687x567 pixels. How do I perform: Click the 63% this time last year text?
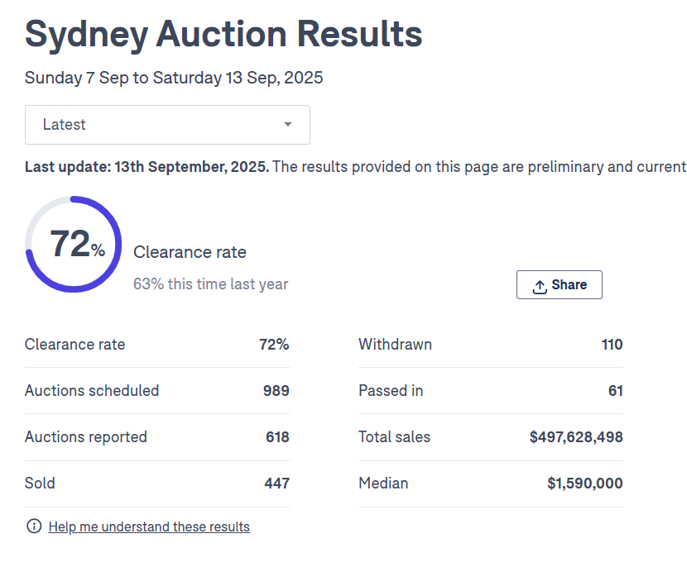tap(211, 284)
